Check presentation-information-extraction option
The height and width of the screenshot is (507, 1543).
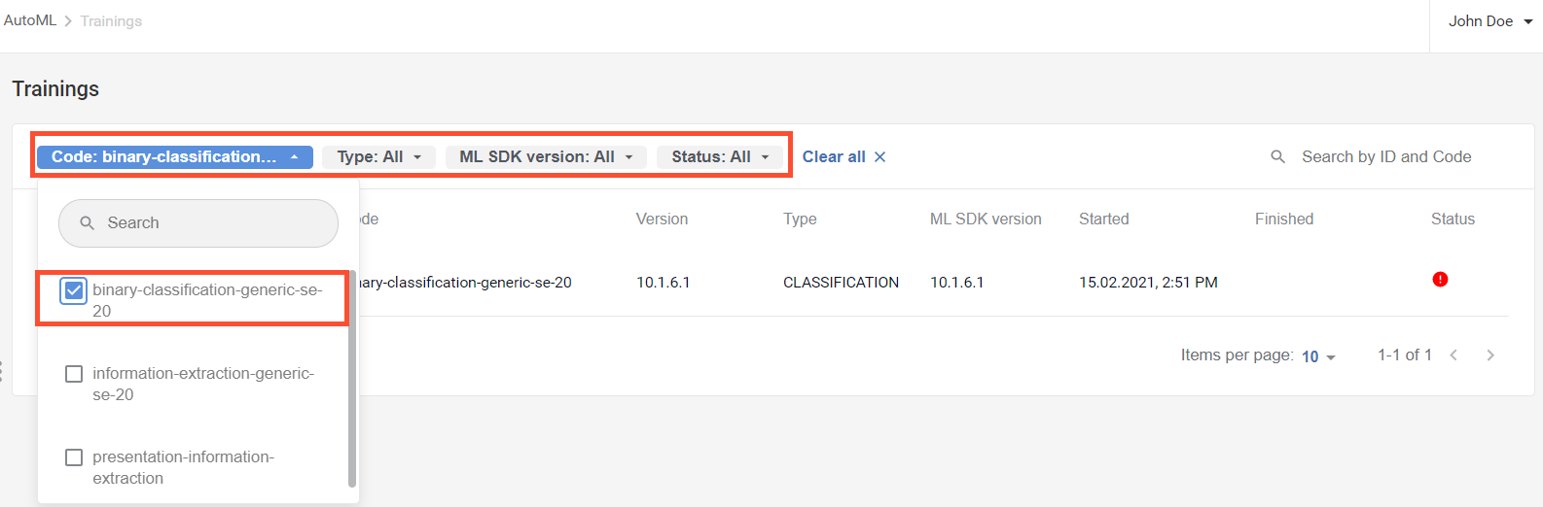(x=74, y=457)
